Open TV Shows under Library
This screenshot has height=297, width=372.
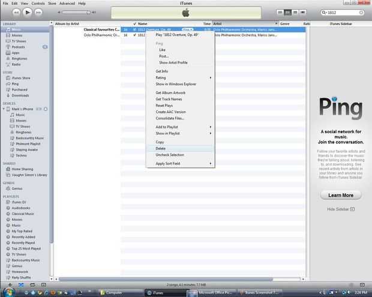click(19, 41)
